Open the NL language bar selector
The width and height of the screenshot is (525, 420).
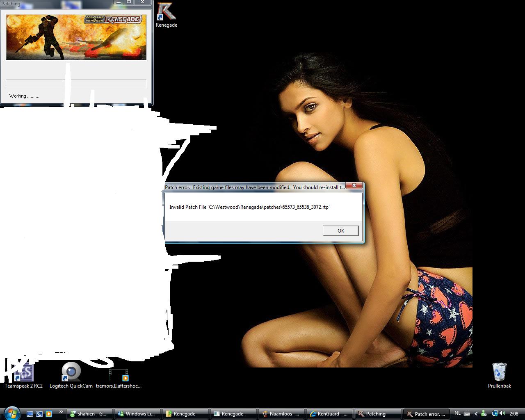(457, 413)
